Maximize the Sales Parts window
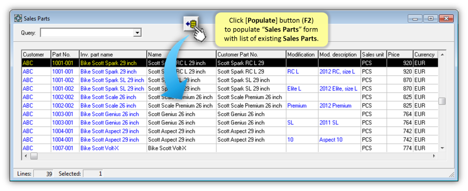This screenshot has height=191, width=468. coord(430,19)
